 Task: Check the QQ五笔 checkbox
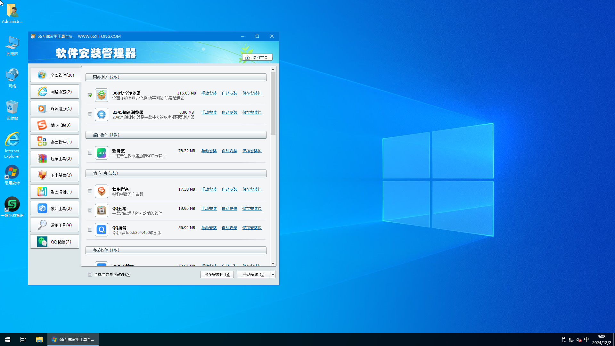pos(90,210)
